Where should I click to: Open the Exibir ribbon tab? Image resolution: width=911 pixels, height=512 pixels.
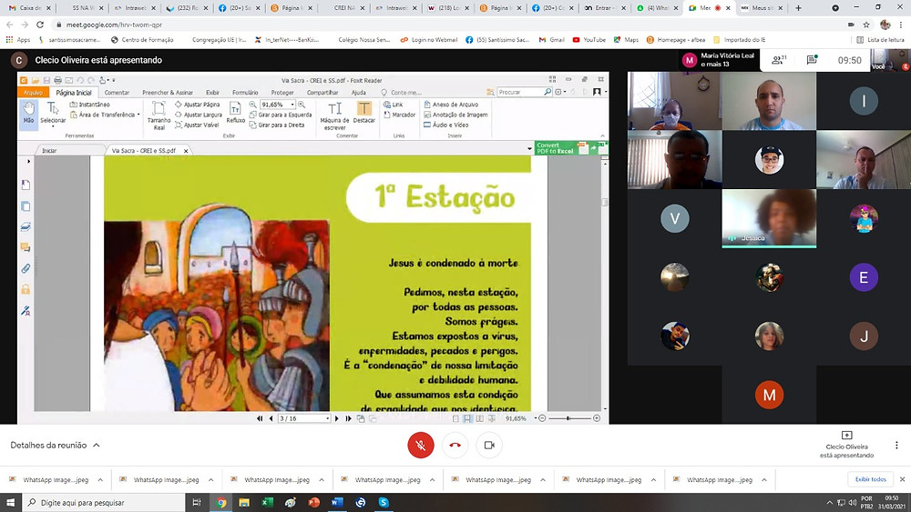click(212, 92)
